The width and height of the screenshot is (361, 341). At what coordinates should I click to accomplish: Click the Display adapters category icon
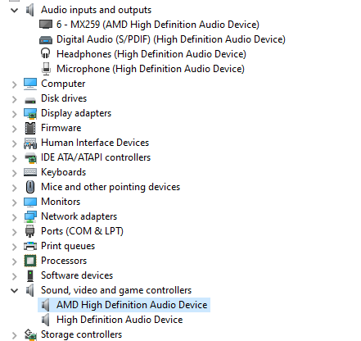(x=30, y=114)
